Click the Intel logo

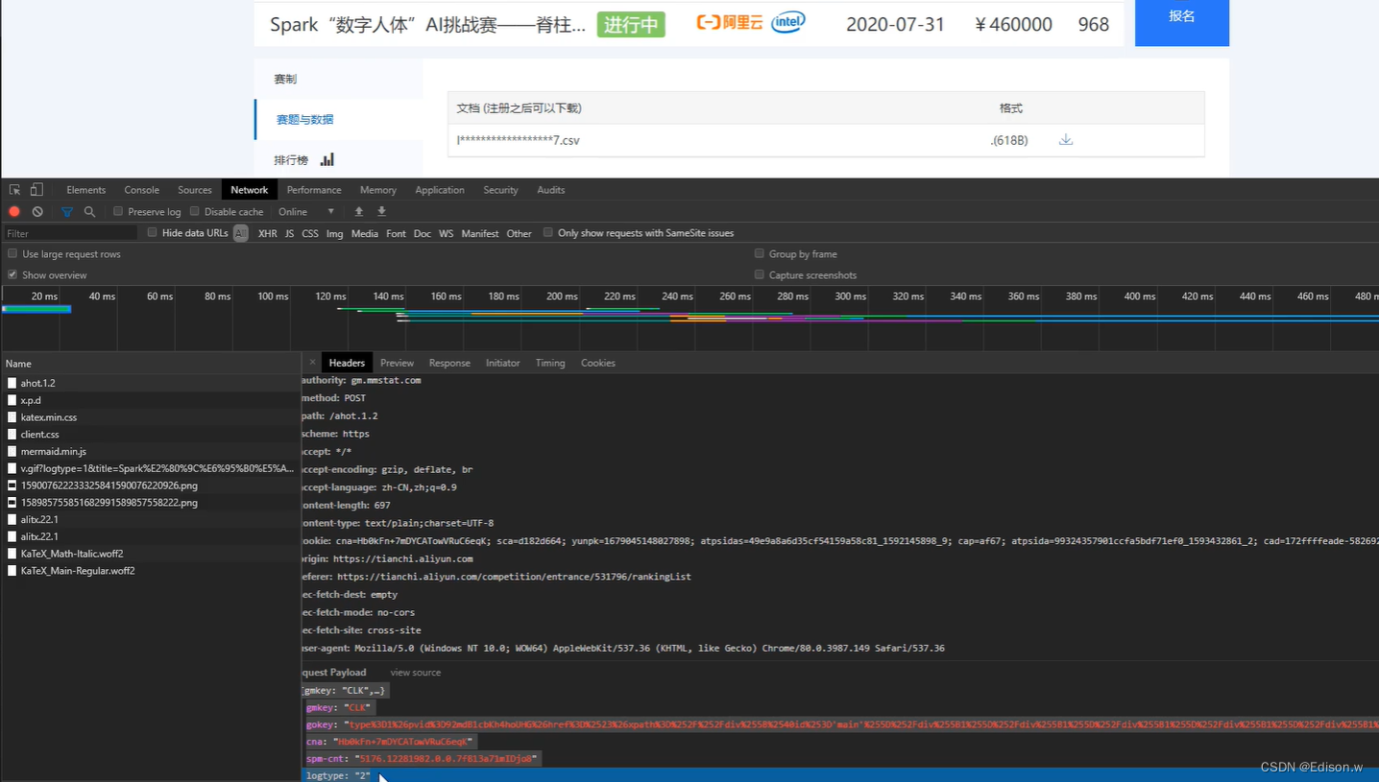pos(787,22)
